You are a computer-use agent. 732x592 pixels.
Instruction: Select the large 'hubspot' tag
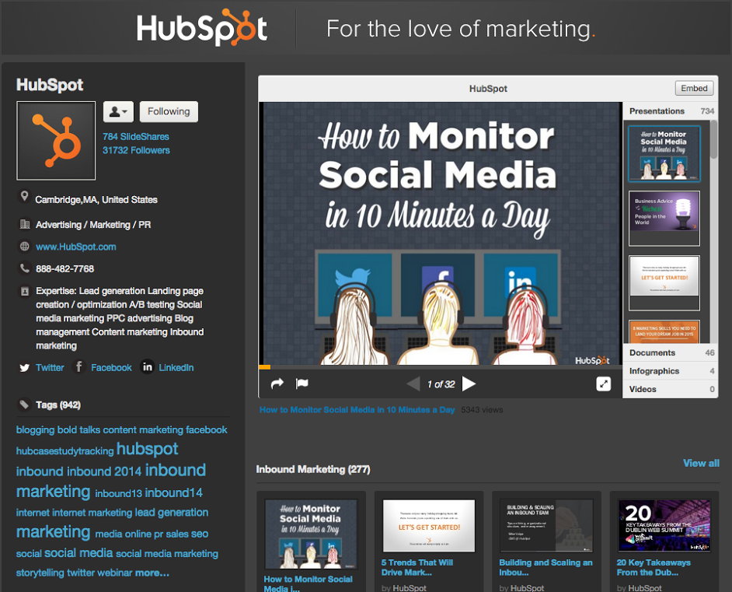point(147,449)
